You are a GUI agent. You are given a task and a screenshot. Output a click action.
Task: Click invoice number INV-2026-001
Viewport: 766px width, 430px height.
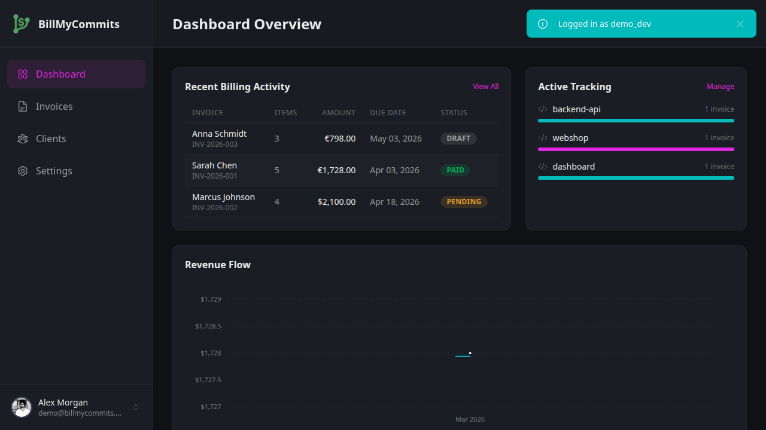(x=215, y=176)
